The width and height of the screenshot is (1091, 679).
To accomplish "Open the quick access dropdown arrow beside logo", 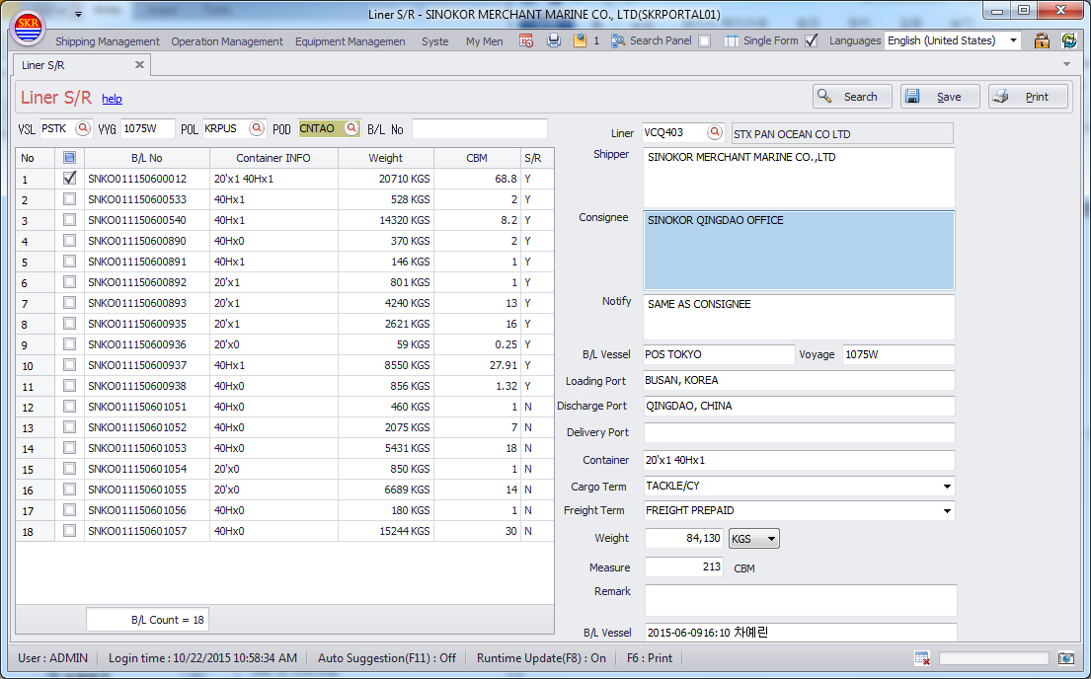I will click(78, 14).
